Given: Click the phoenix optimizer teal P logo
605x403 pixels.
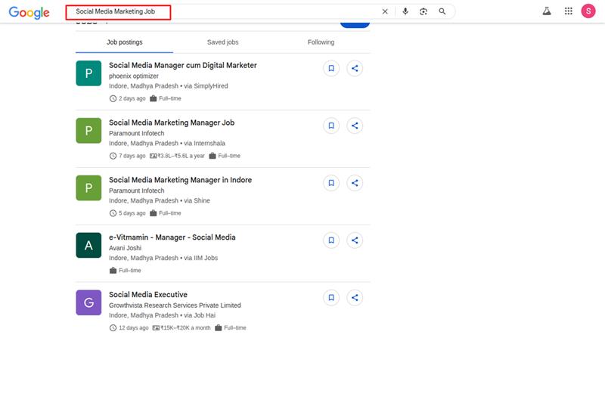Looking at the screenshot, I should pyautogui.click(x=88, y=73).
